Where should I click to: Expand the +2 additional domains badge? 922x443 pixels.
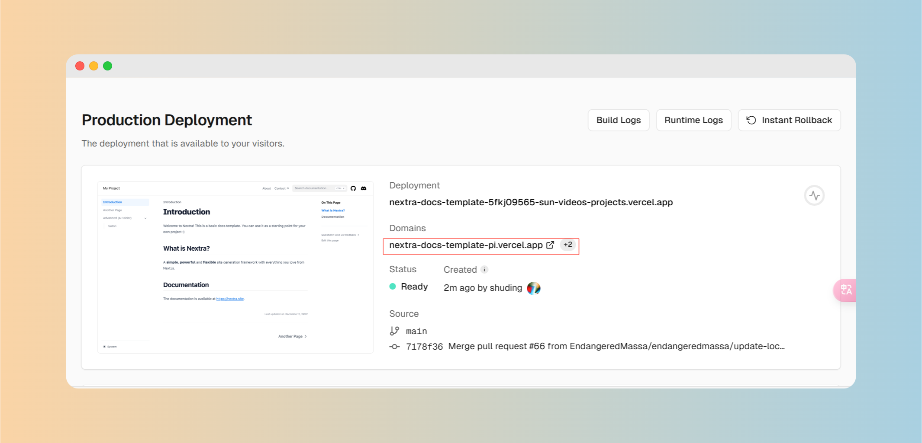pyautogui.click(x=568, y=245)
